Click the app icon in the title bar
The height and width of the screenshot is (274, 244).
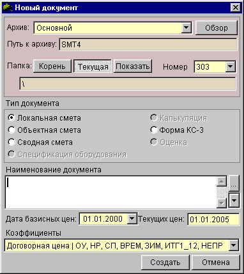(x=8, y=8)
